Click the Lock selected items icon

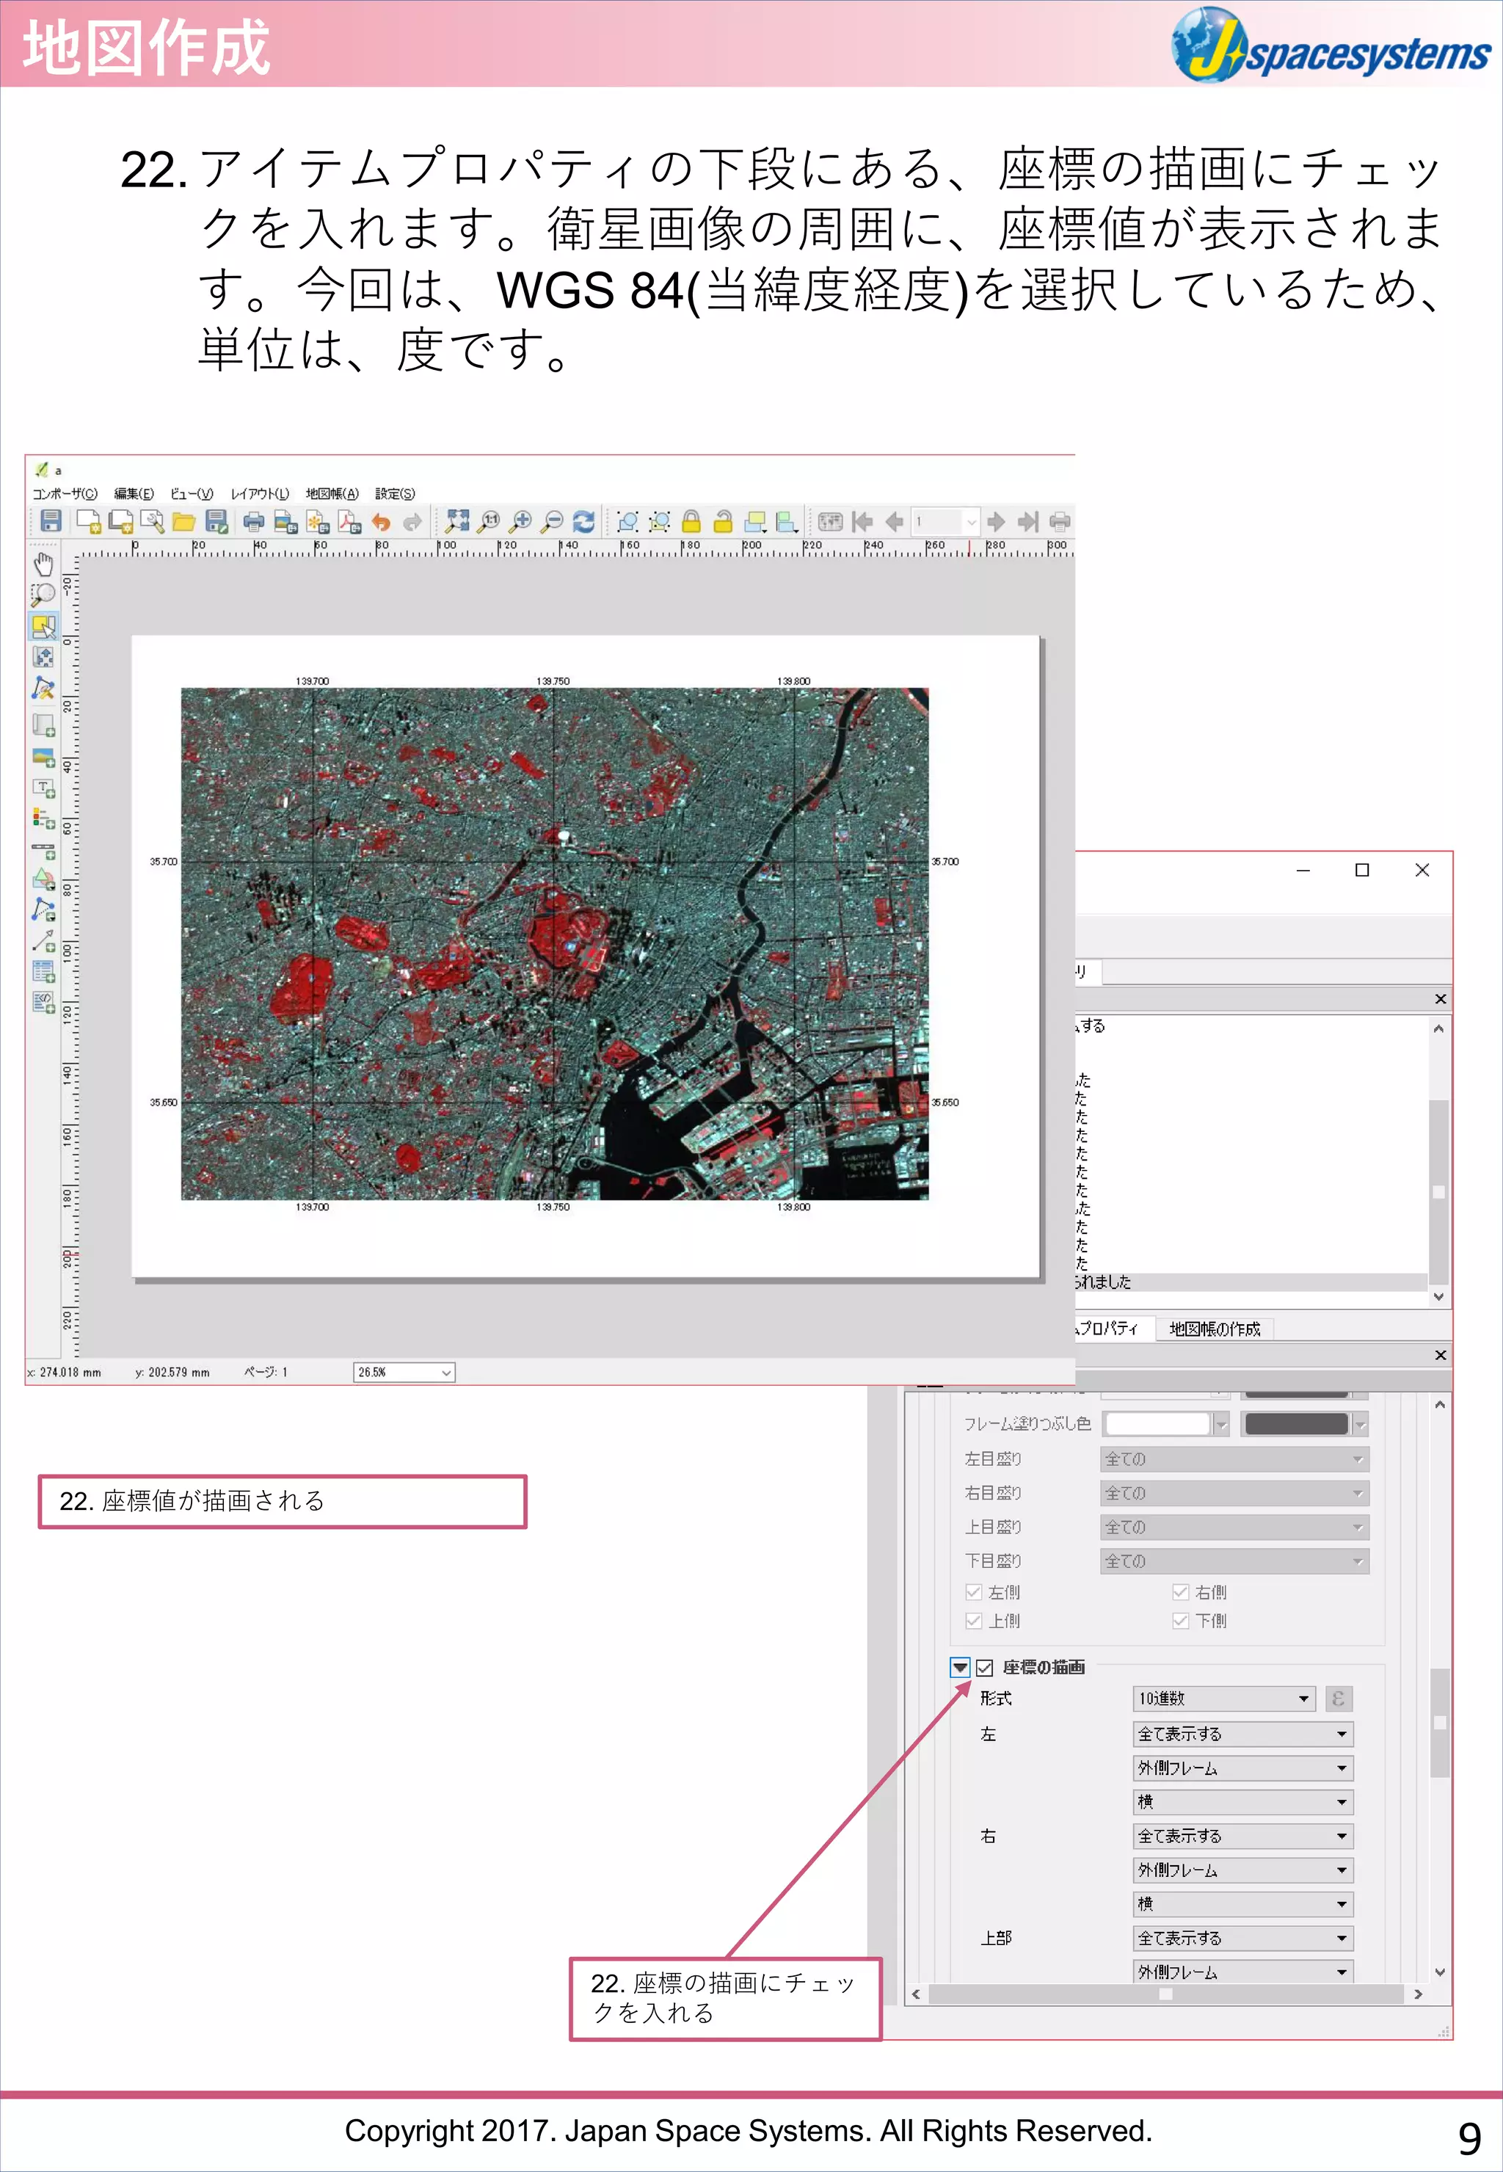click(691, 522)
